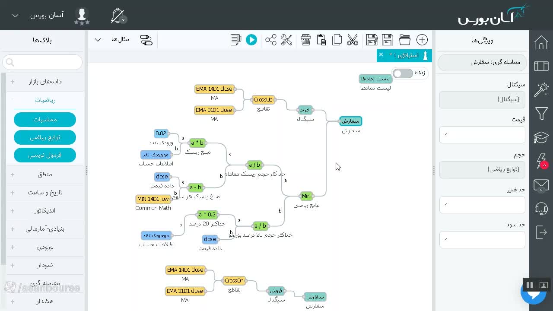Open the home icon in right sidebar
This screenshot has height=311, width=553.
point(541,42)
